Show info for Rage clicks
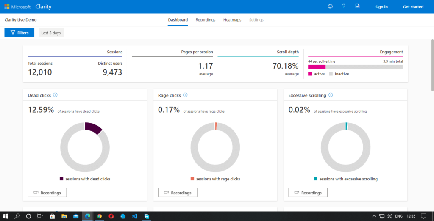Viewport: 434px width, 221px height. (x=185, y=95)
